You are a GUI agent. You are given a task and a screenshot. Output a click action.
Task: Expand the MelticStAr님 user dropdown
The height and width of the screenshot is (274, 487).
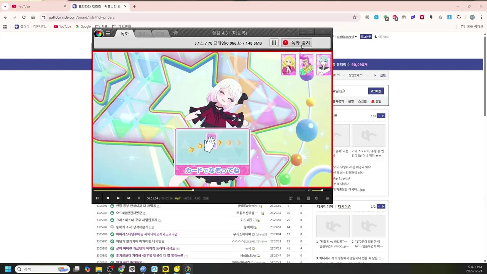tap(347, 37)
